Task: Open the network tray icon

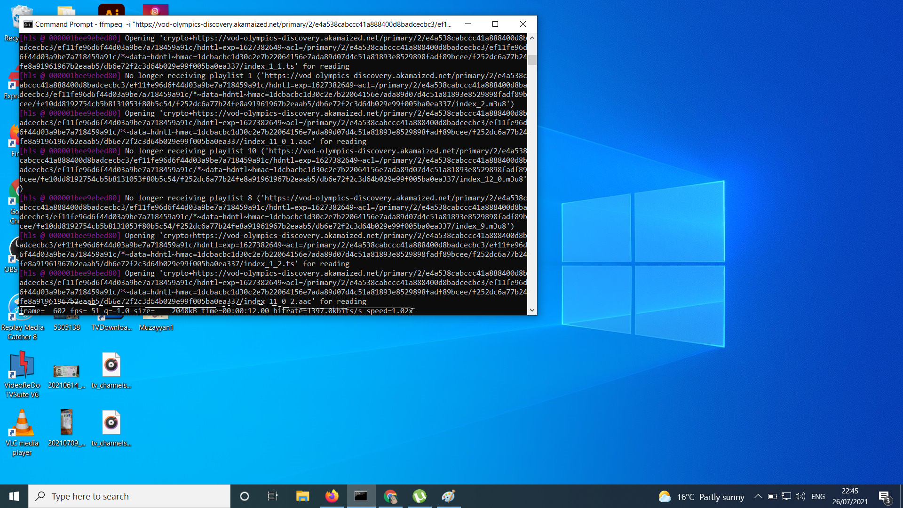Action: 786,496
